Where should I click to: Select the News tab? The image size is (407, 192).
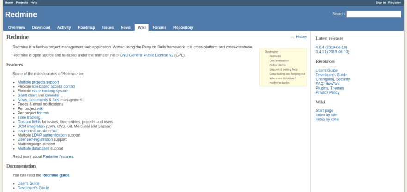[x=126, y=28]
